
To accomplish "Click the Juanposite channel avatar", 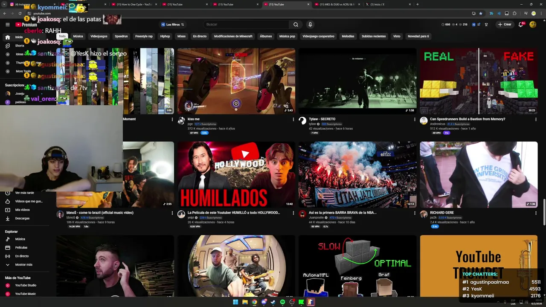I will point(302,214).
